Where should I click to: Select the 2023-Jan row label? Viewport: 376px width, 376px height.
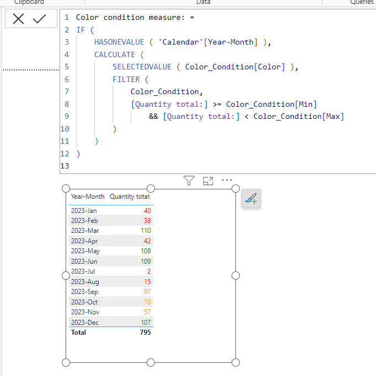(x=84, y=211)
